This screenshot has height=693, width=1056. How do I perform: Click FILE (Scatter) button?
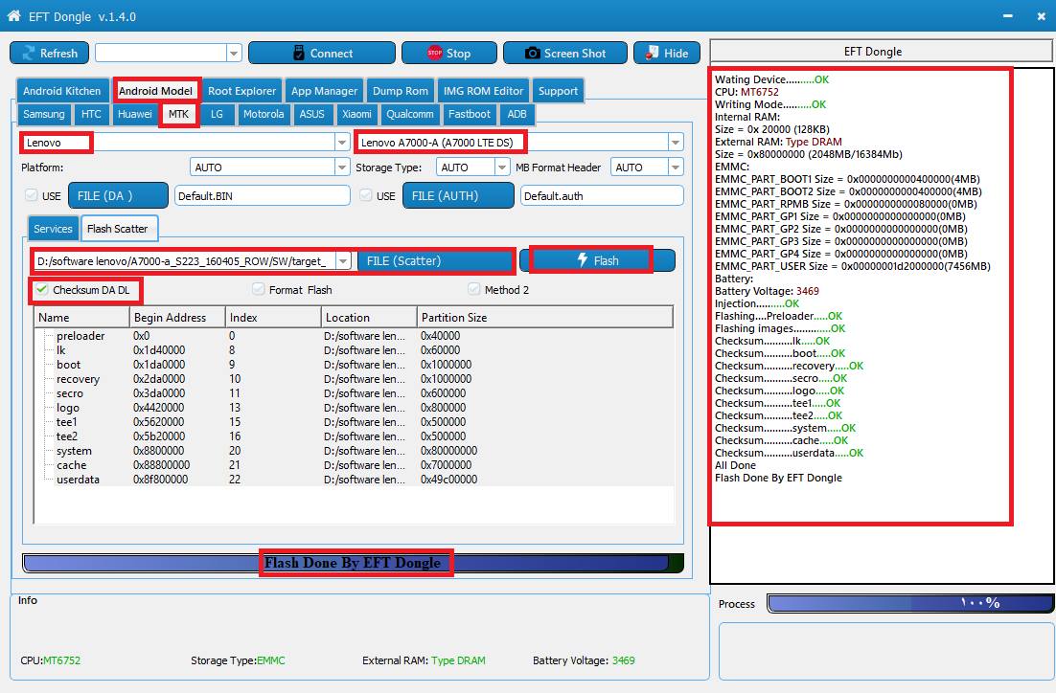(x=434, y=261)
